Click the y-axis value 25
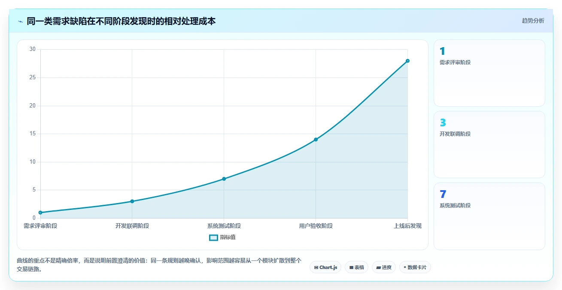Screen dimensions: 562x290 point(33,78)
